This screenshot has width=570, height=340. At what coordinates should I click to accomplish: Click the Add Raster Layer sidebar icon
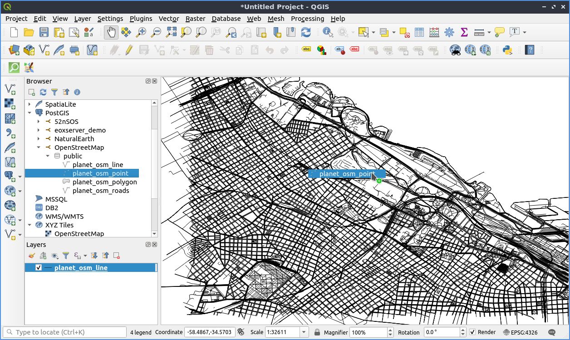(x=10, y=103)
